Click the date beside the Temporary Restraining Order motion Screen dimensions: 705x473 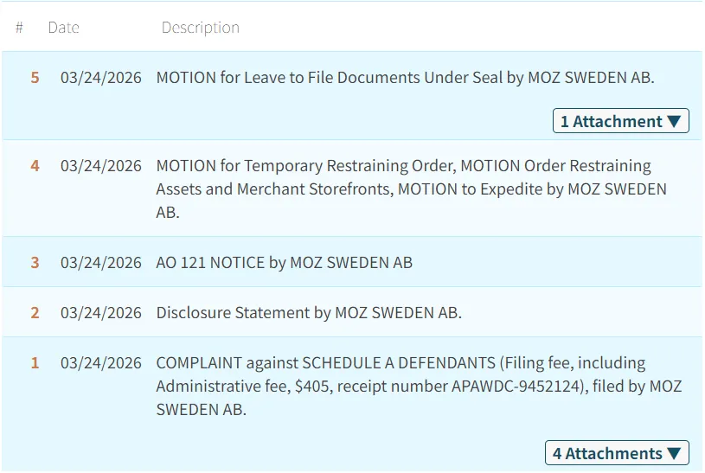pos(100,165)
